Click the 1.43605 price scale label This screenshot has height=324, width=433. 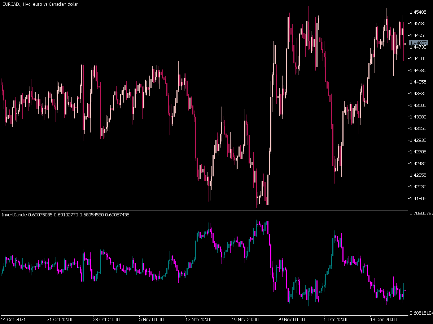click(418, 105)
